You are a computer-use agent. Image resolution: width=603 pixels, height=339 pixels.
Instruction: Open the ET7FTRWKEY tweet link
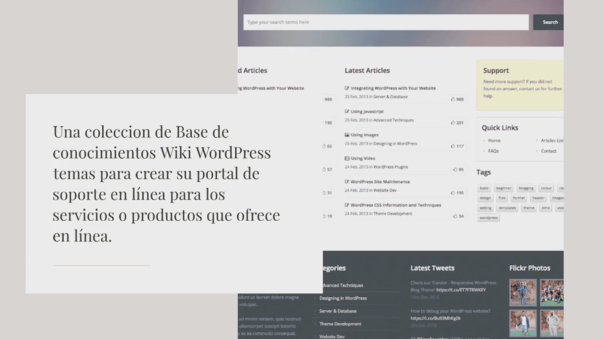[x=461, y=290]
